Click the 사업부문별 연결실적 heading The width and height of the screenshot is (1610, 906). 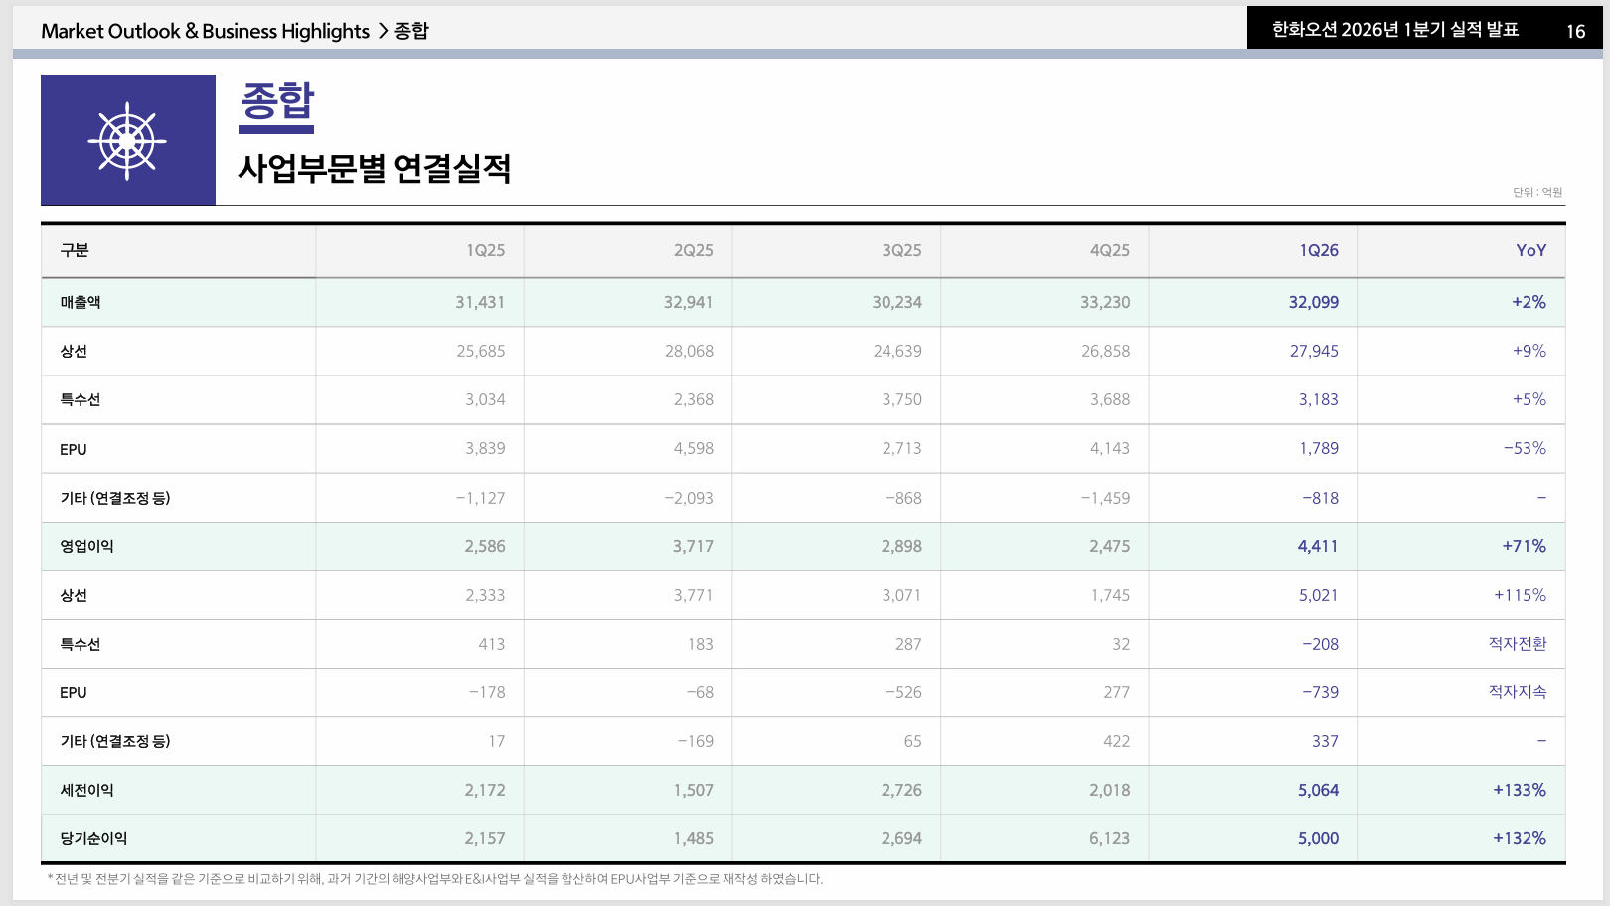pos(375,168)
